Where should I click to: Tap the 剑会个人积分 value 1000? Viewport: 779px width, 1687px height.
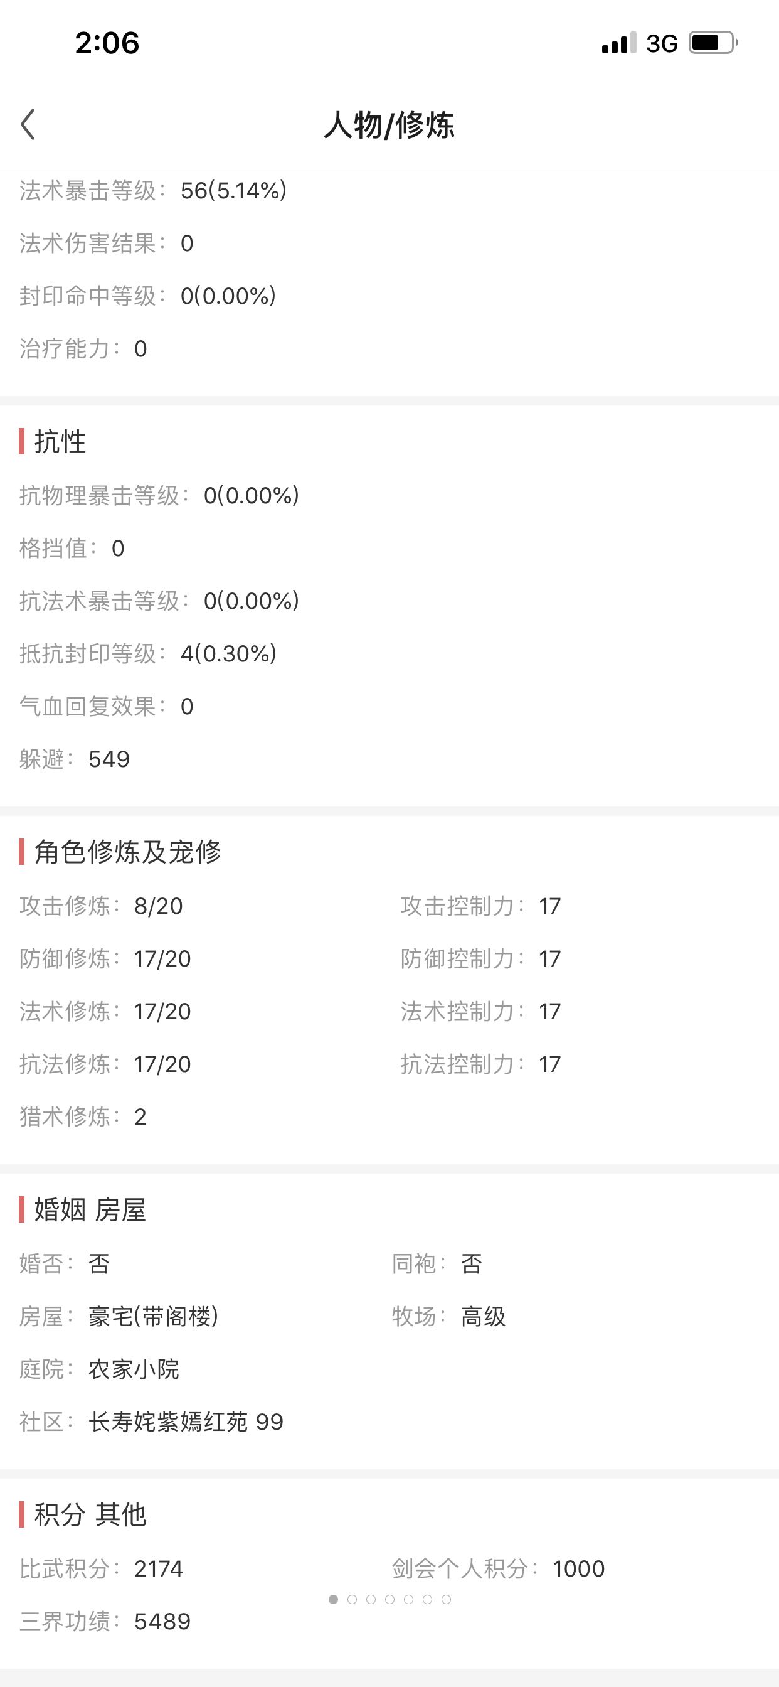coord(579,1568)
